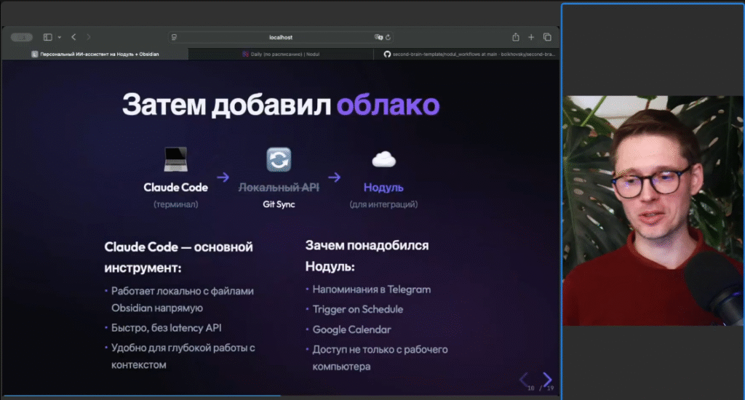Select the purple Нодуль label

383,188
